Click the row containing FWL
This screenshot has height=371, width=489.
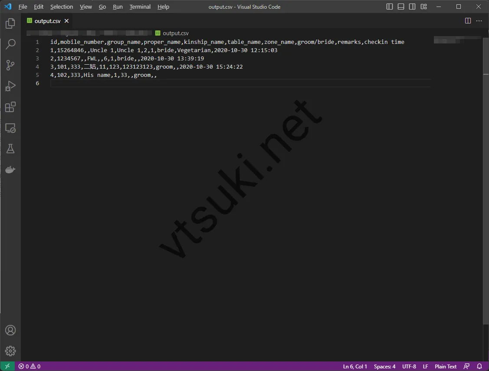(x=127, y=58)
